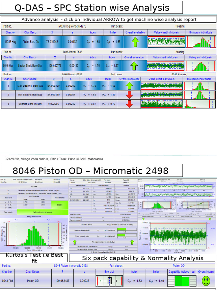Click 'Char.Descr.' header in 8046 Mazak-2536 table
Viewport: 217px width, 290px height.
[30, 79]
